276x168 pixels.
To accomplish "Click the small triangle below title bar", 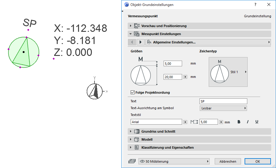I will tap(123, 11).
